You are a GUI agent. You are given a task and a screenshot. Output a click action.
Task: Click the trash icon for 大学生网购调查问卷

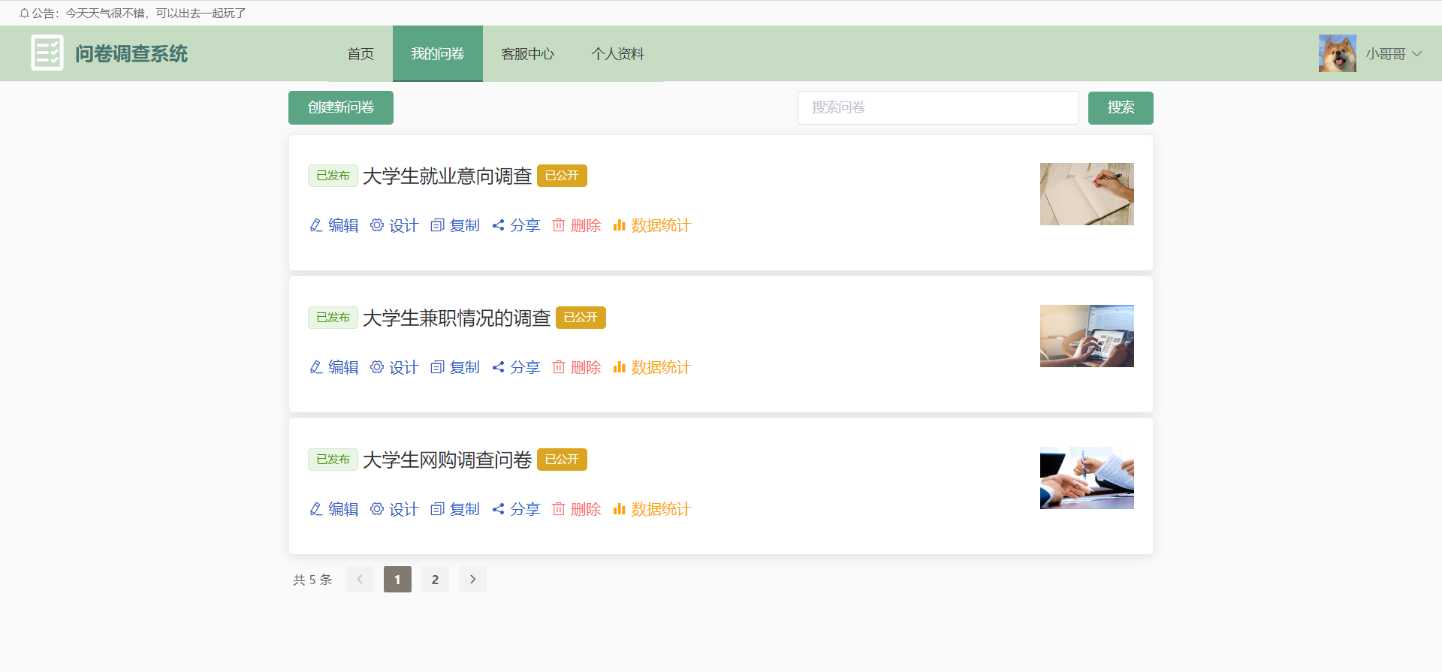tap(559, 509)
